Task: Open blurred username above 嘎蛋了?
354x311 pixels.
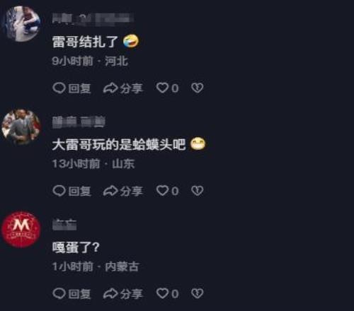Action: (64, 225)
